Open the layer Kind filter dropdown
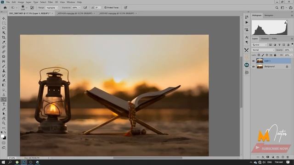Screen dimensions: 294x165 pos(260,45)
